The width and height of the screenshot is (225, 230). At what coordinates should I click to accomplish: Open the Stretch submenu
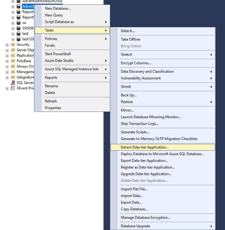tap(163, 55)
